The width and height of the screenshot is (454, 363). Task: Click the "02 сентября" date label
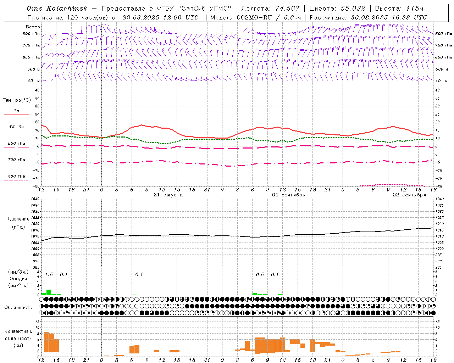pyautogui.click(x=409, y=195)
